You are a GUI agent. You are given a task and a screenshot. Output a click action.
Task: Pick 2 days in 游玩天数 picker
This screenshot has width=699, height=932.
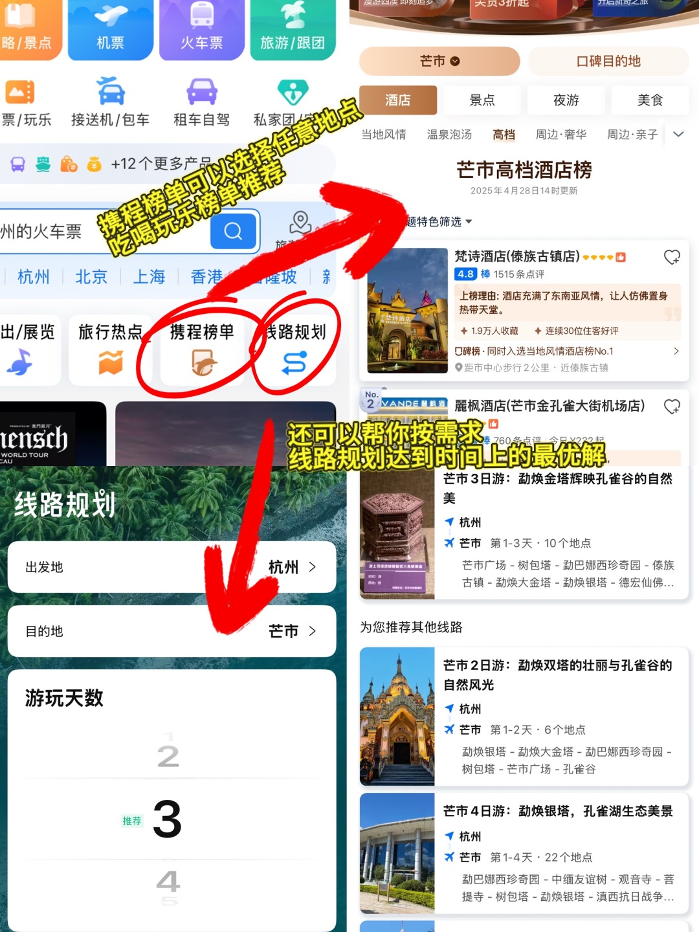(x=168, y=756)
